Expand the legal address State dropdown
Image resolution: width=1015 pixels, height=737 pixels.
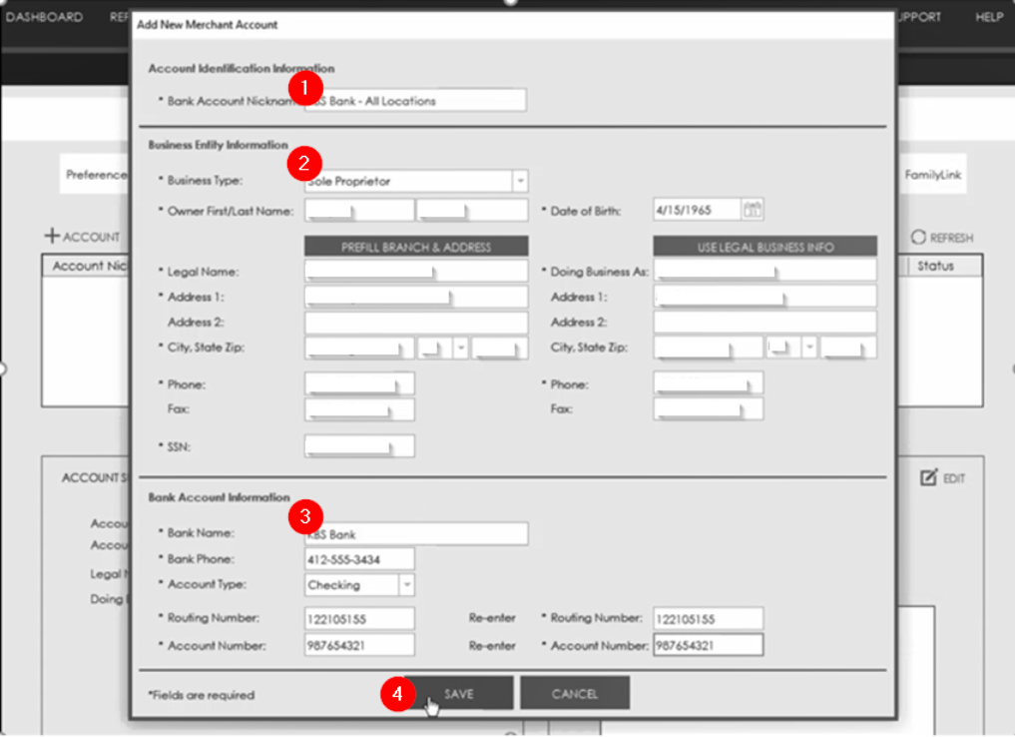(460, 348)
